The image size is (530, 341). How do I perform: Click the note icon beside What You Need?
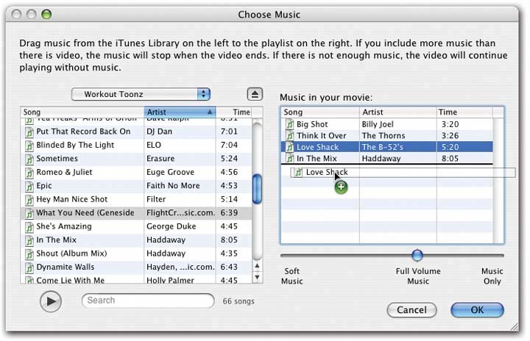[29, 213]
